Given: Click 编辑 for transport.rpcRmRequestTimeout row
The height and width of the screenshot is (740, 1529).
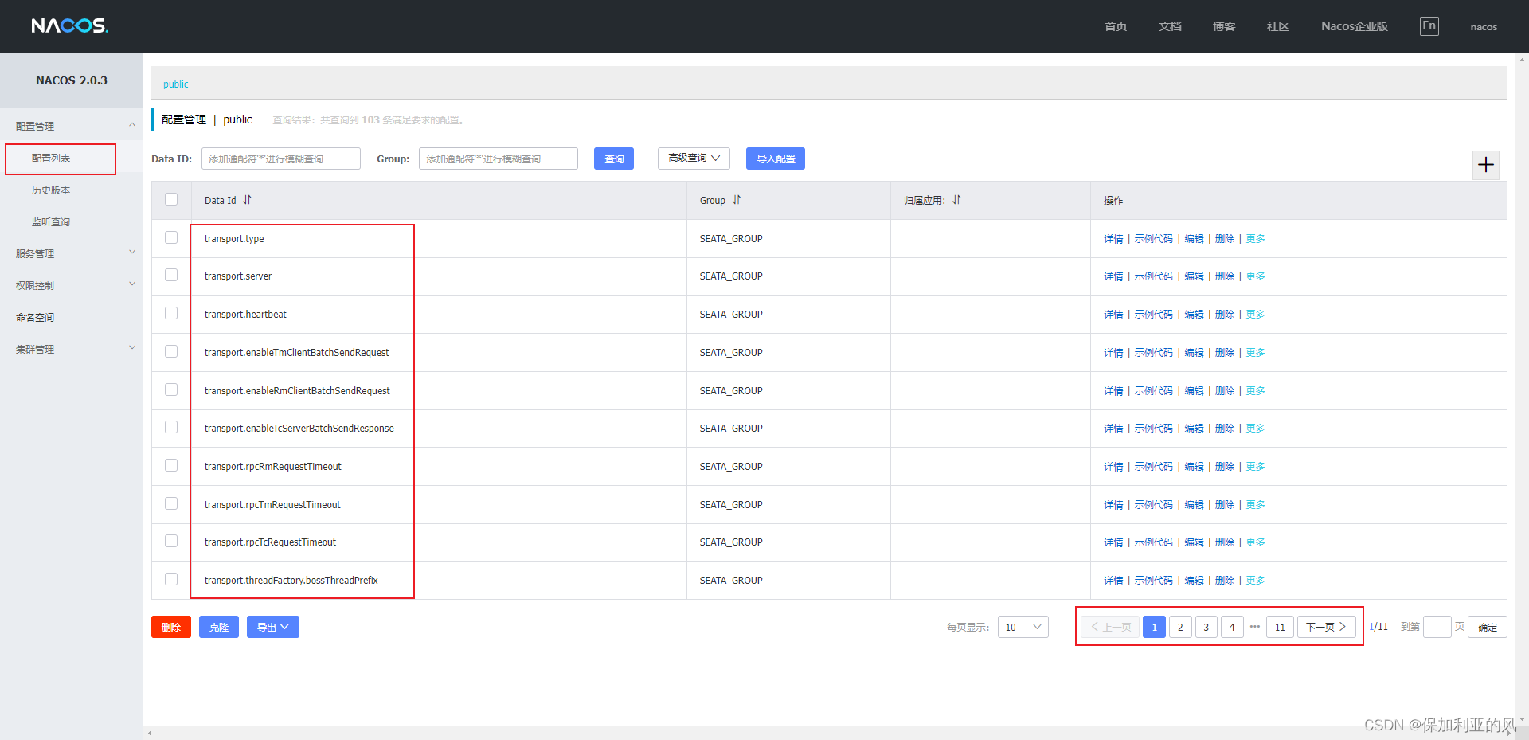Looking at the screenshot, I should pos(1195,467).
